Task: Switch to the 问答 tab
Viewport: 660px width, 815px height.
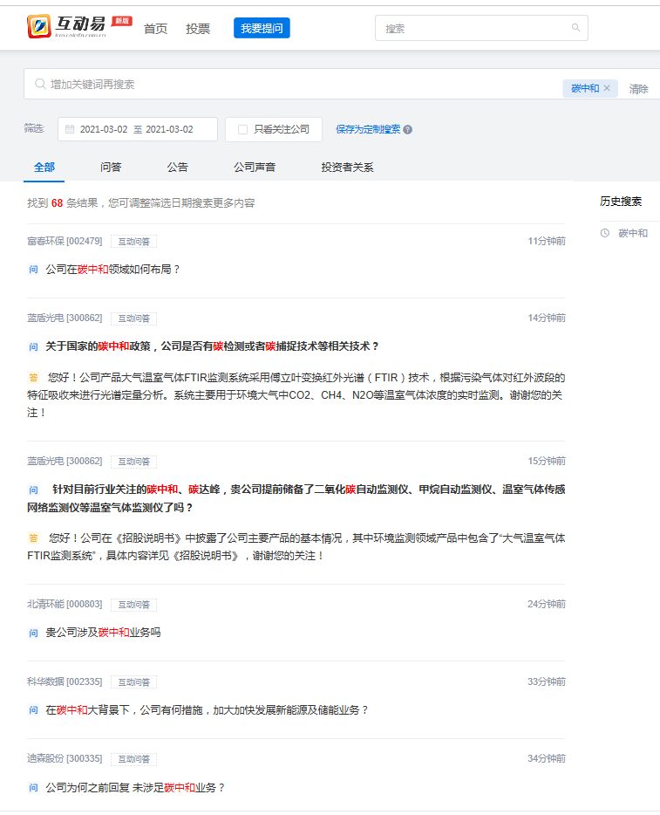Action: (x=111, y=167)
